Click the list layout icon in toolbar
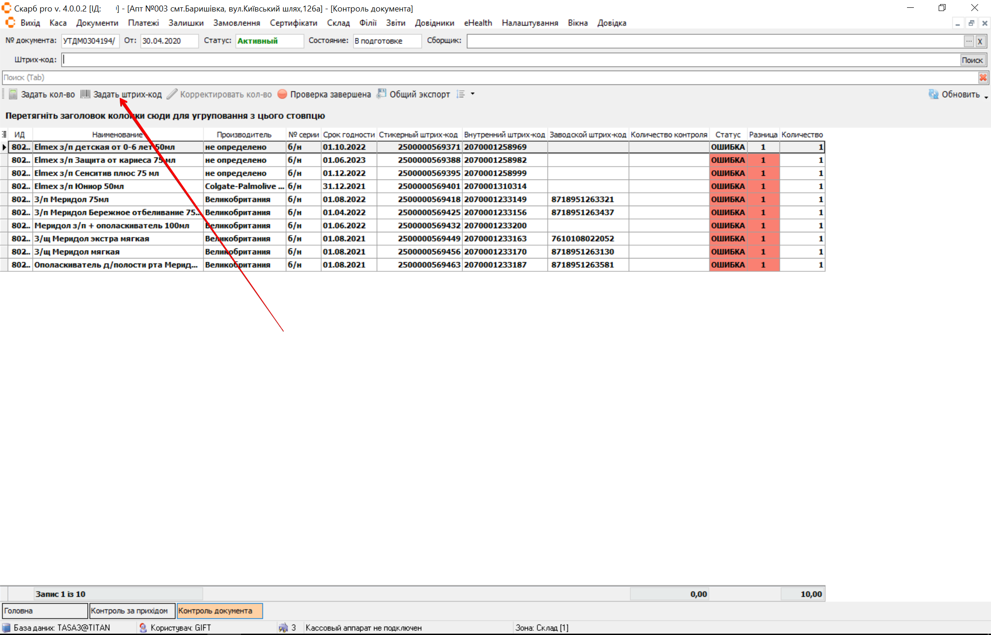This screenshot has height=635, width=991. 461,94
